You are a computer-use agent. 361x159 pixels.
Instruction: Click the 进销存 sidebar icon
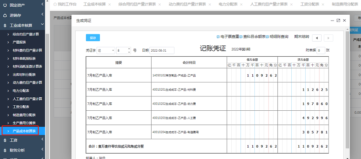click(5, 16)
